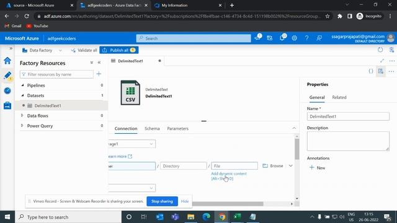
Task: Add a new resource with plus icon
Action: coord(99,74)
